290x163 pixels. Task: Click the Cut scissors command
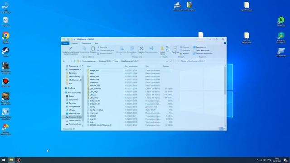[x=102, y=47]
